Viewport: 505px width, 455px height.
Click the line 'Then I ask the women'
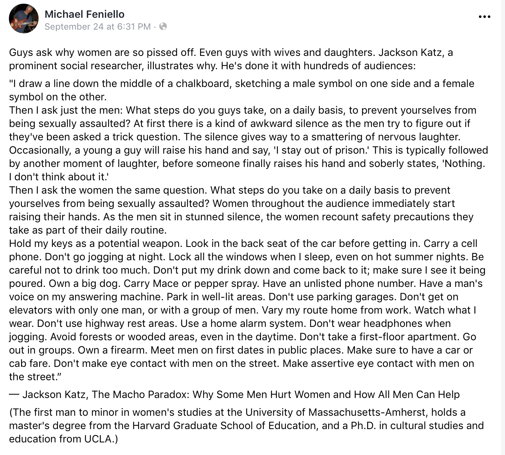coord(230,190)
